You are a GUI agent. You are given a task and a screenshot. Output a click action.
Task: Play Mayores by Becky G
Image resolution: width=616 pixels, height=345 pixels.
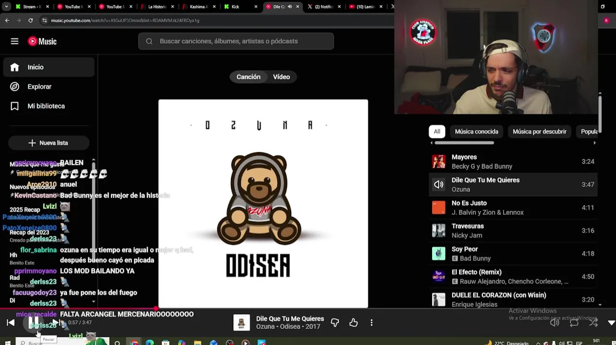pyautogui.click(x=513, y=161)
